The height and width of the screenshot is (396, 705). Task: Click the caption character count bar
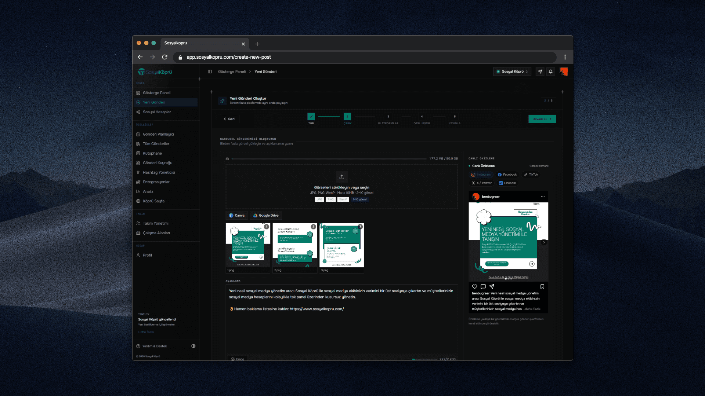424,359
